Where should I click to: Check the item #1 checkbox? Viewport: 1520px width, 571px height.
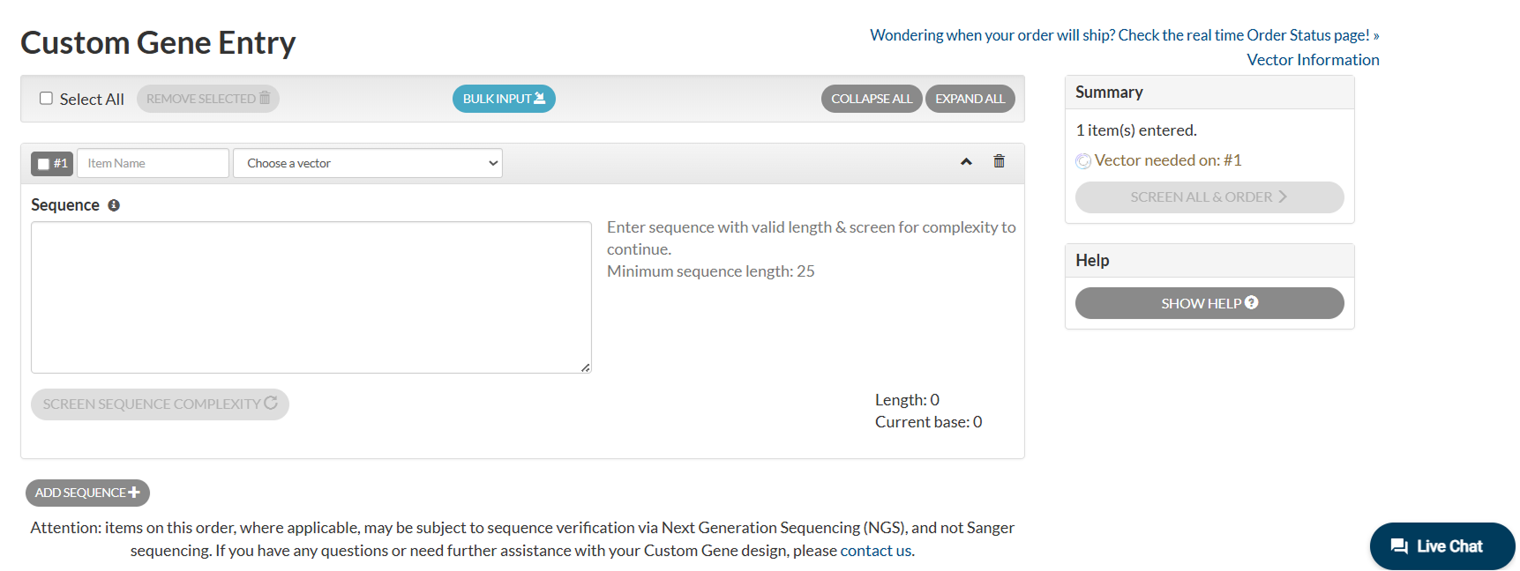[x=43, y=164]
